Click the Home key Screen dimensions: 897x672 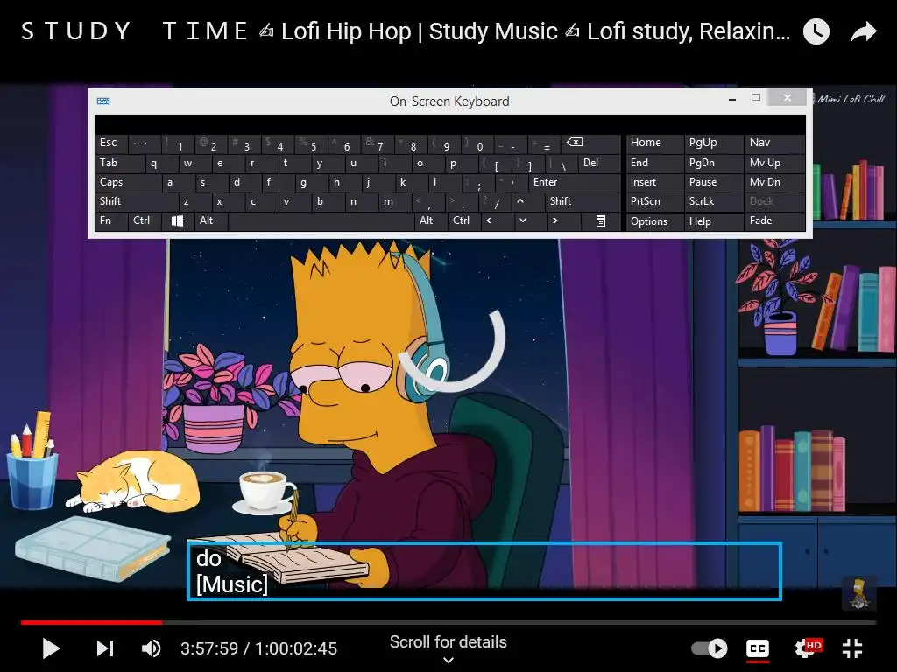[654, 143]
